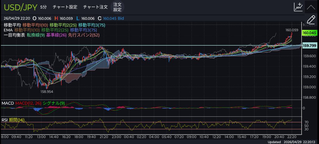Toggle the 転換線(9) Ichimoku line
The width and height of the screenshot is (319, 144).
pyautogui.click(x=36, y=35)
